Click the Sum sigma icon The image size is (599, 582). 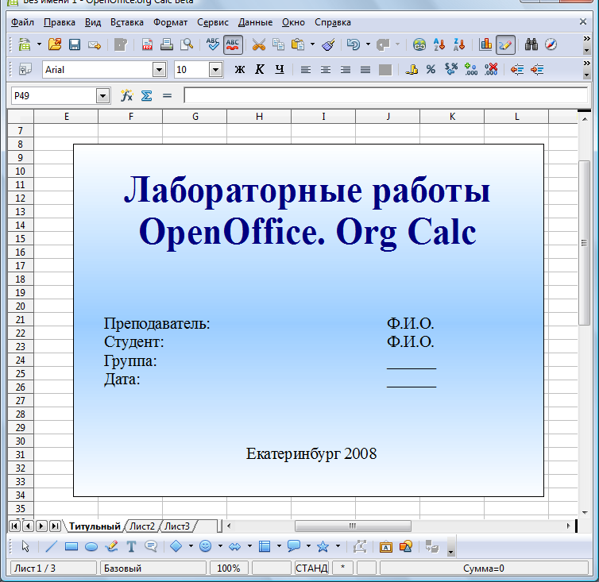pos(147,95)
